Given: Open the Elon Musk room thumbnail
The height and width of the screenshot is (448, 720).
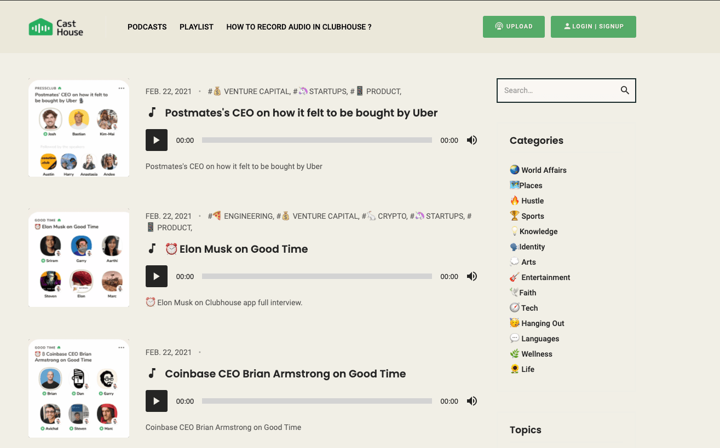Looking at the screenshot, I should point(79,258).
